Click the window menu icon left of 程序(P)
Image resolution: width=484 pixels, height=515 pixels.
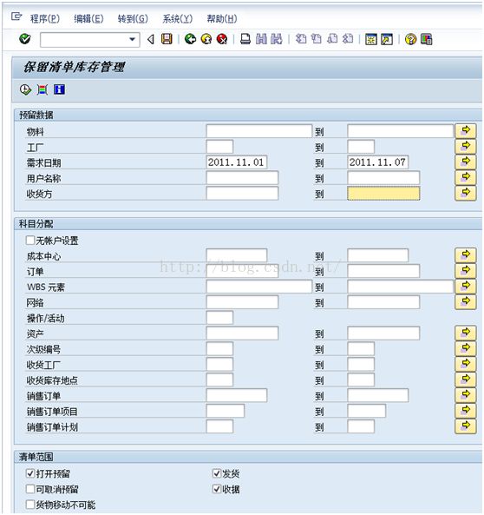16,17
